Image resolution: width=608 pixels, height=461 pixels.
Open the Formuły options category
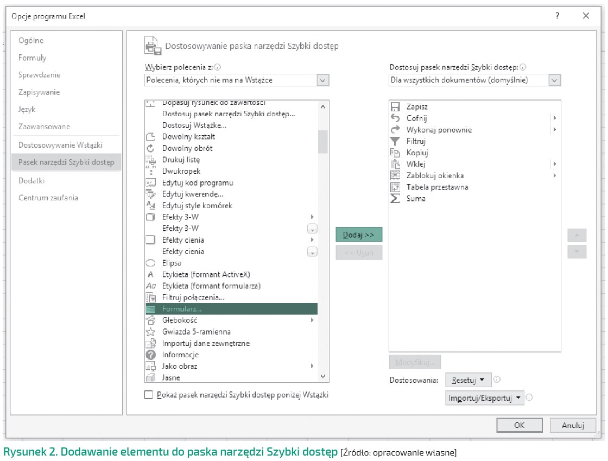[x=32, y=58]
